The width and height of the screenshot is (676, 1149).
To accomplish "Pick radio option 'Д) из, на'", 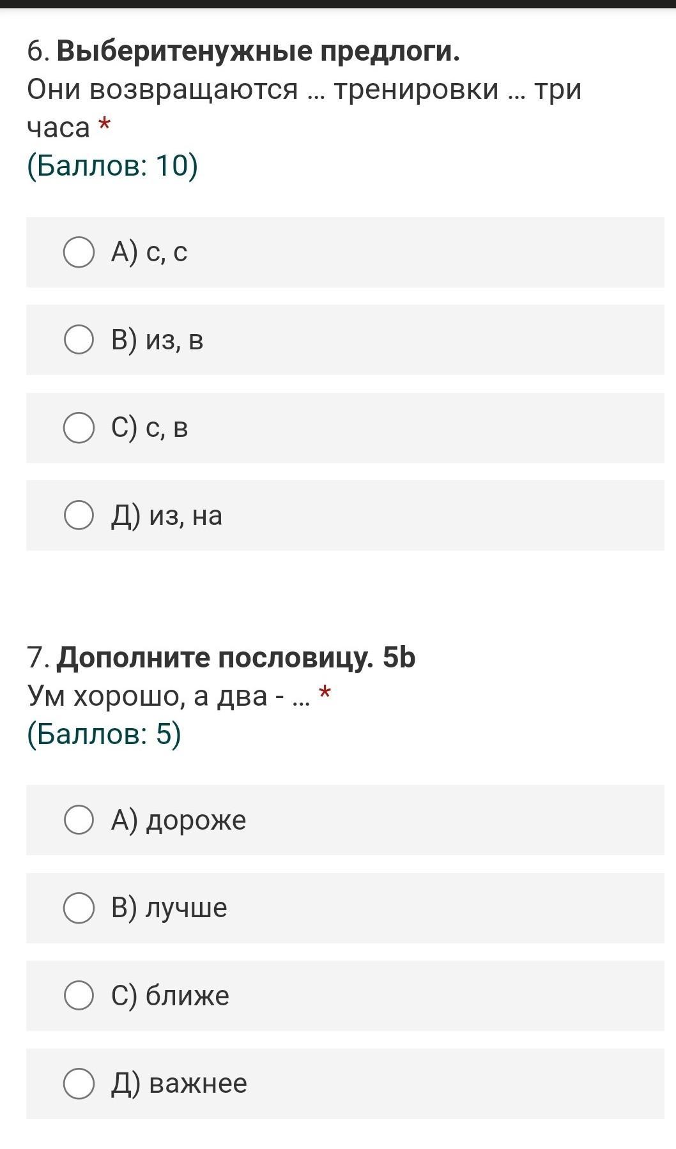I will [x=79, y=515].
